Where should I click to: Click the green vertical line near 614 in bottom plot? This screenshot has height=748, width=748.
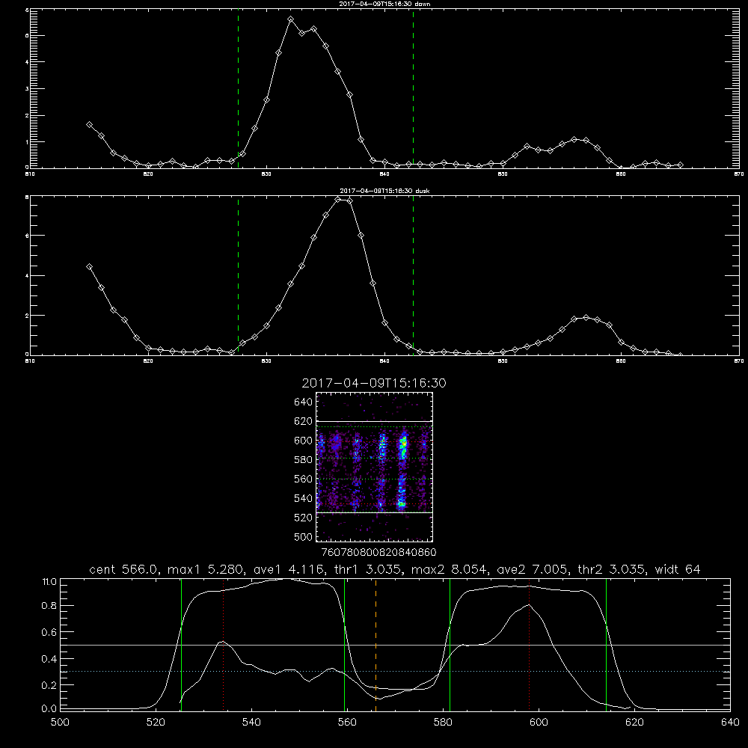click(607, 644)
